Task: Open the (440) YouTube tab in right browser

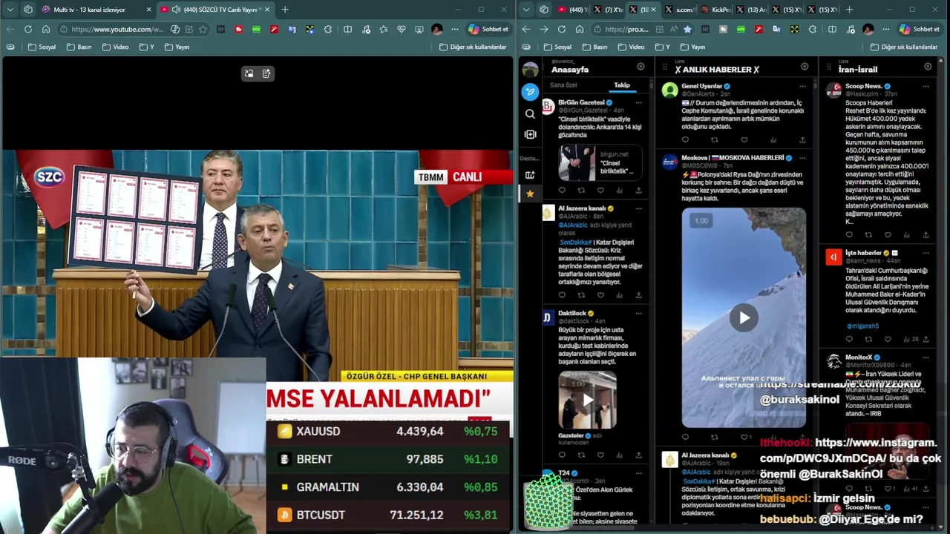Action: [x=571, y=10]
